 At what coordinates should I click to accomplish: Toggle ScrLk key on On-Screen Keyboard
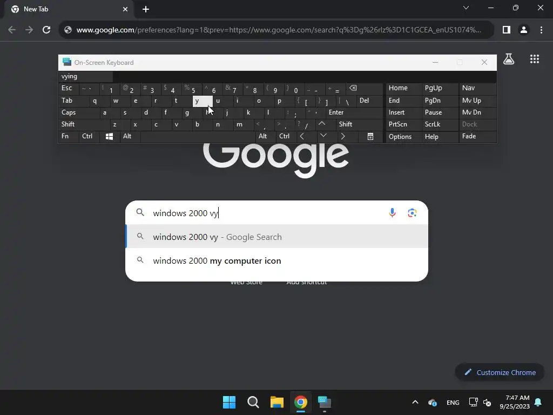(x=440, y=124)
